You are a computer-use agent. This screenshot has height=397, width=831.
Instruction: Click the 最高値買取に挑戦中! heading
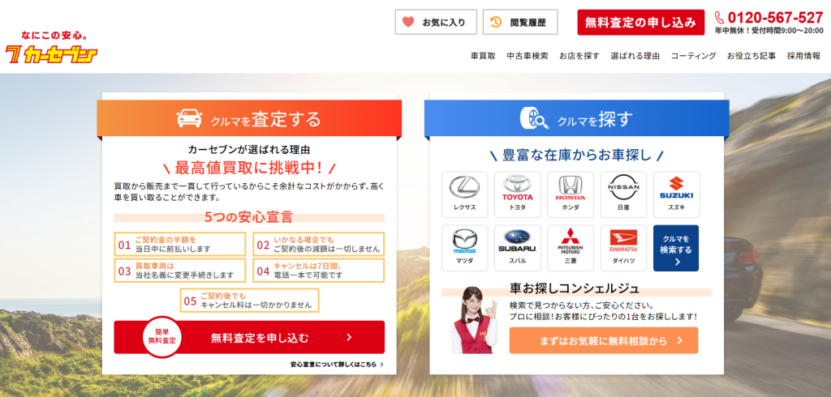(249, 169)
